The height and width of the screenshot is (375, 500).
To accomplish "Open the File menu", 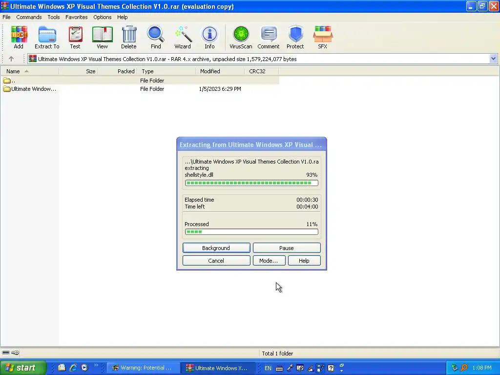I will pyautogui.click(x=6, y=17).
